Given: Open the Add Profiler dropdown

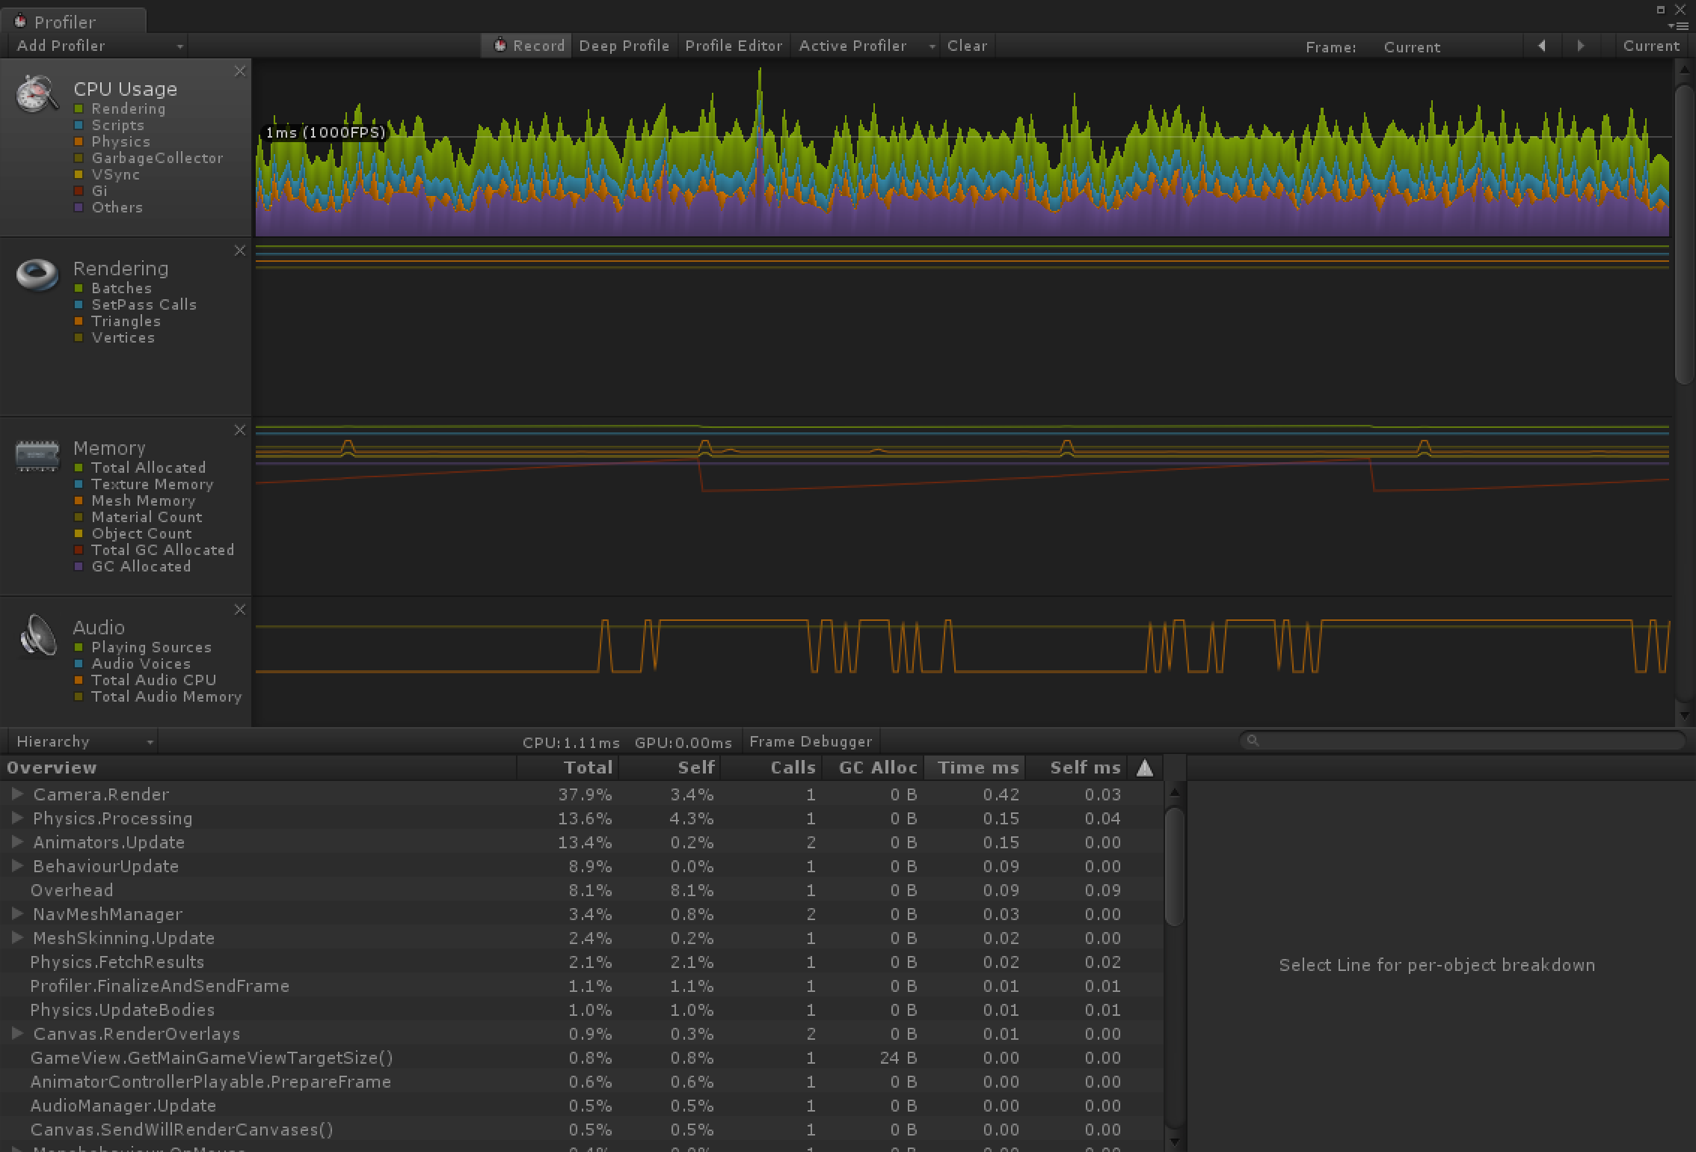Looking at the screenshot, I should click(97, 46).
